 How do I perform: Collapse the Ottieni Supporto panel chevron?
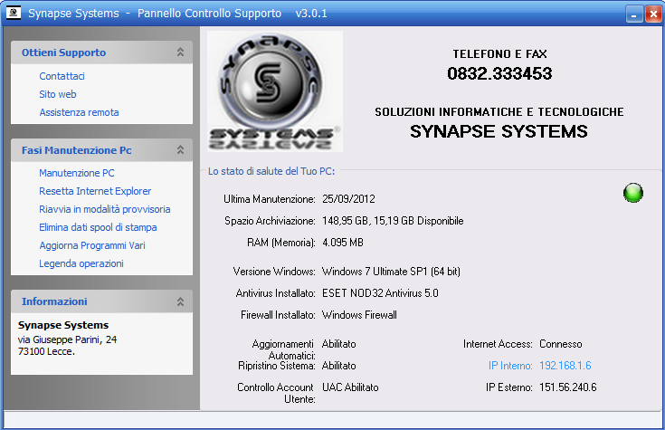(180, 53)
